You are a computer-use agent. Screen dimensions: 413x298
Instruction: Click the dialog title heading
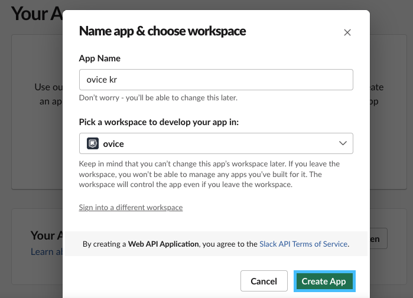162,31
